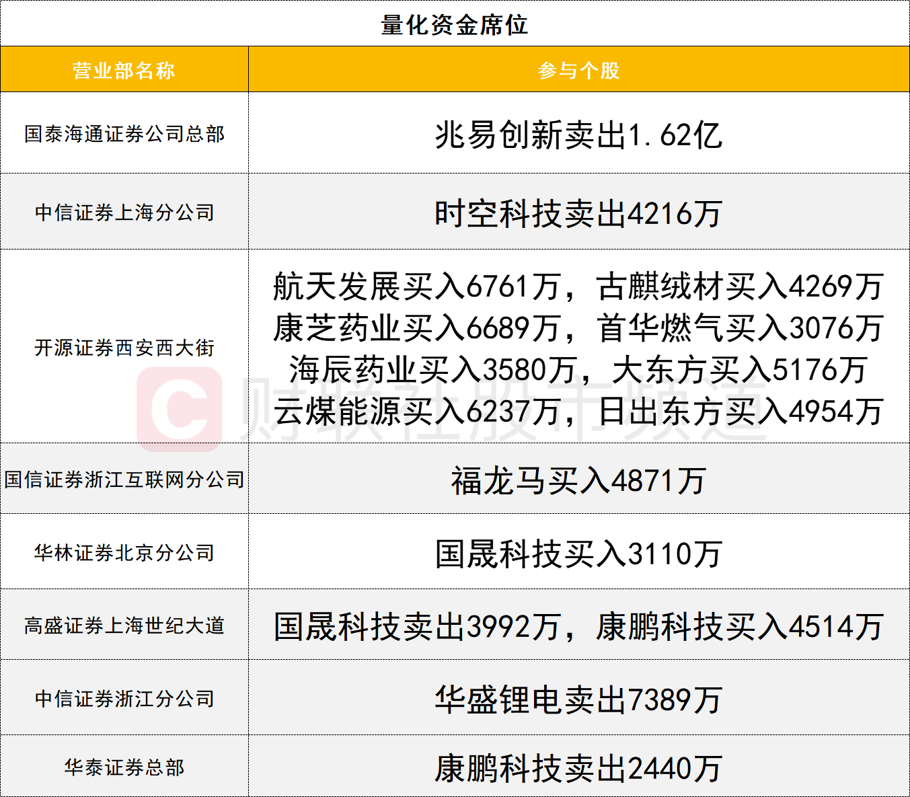Click the 中信证券上海分公司 branch name

[x=124, y=213]
